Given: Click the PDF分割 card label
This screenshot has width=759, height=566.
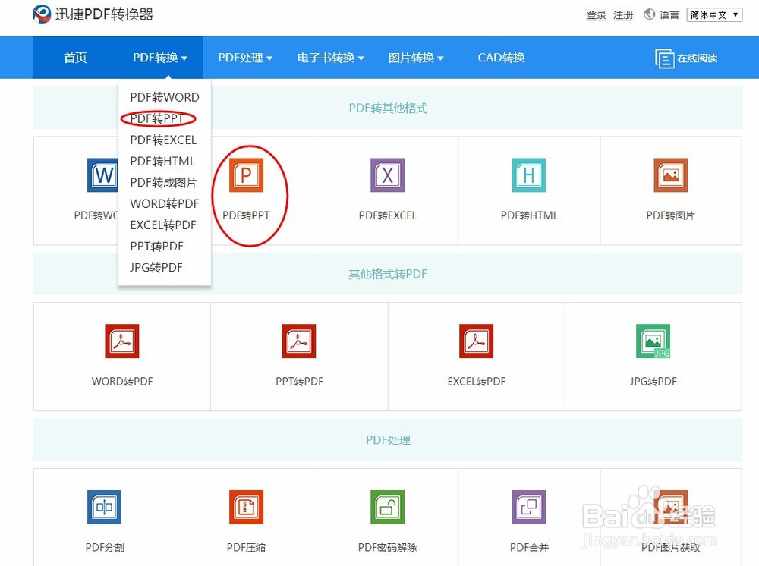Looking at the screenshot, I should (105, 547).
